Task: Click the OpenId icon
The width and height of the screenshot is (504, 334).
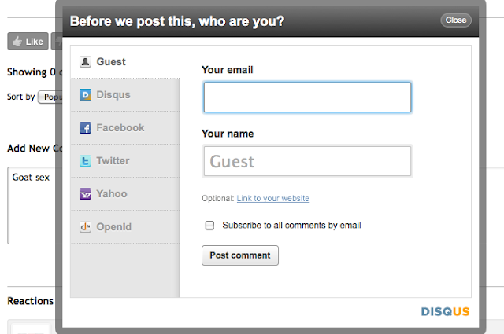Action: pos(86,227)
